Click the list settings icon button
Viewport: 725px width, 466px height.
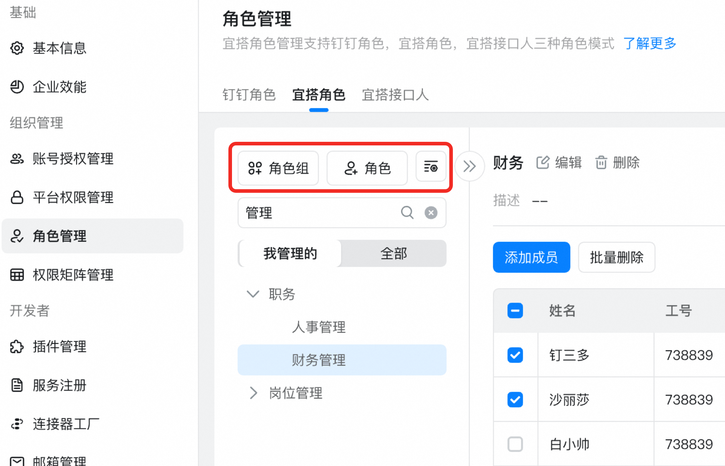coord(431,167)
